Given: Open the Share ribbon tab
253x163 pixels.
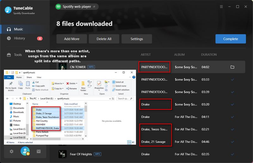Looking at the screenshot, I should (x=29, y=77).
